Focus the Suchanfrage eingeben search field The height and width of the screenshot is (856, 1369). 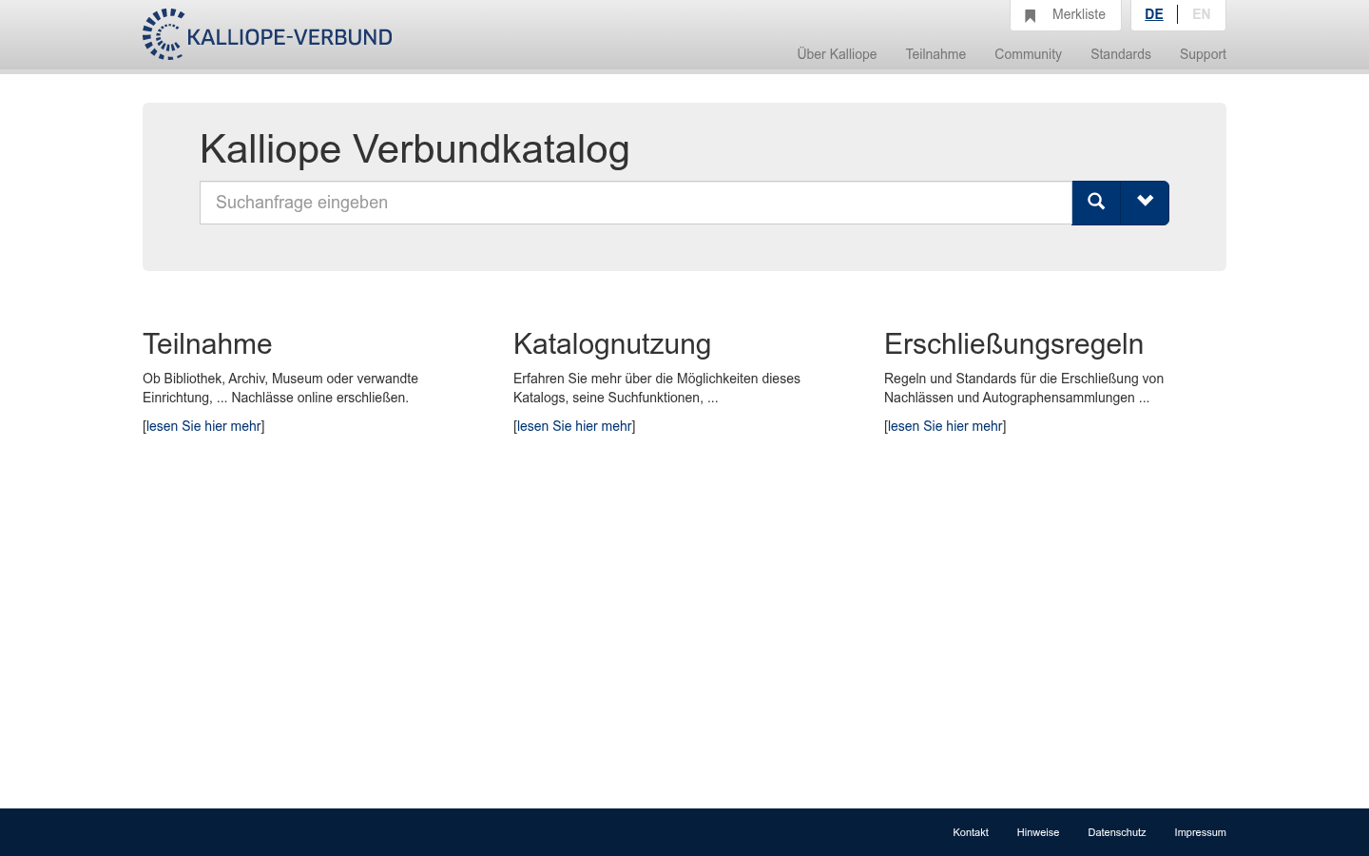click(636, 203)
